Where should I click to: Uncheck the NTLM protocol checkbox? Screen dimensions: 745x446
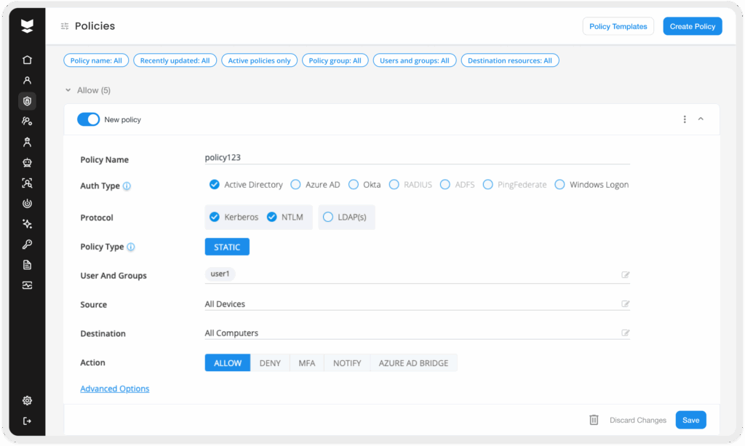(272, 217)
